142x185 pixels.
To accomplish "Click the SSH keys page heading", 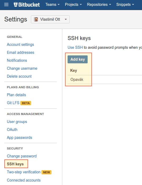I will point(79,38).
